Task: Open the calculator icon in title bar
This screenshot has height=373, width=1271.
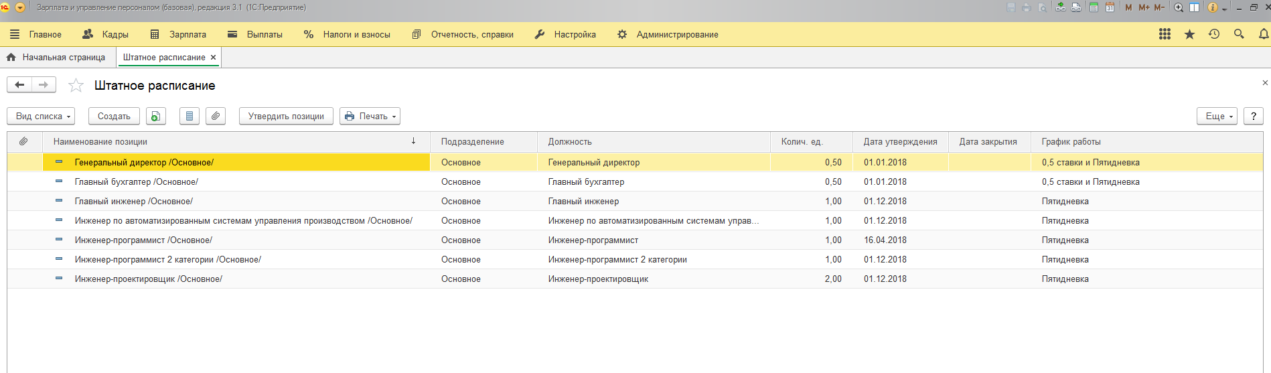Action: tap(1094, 7)
